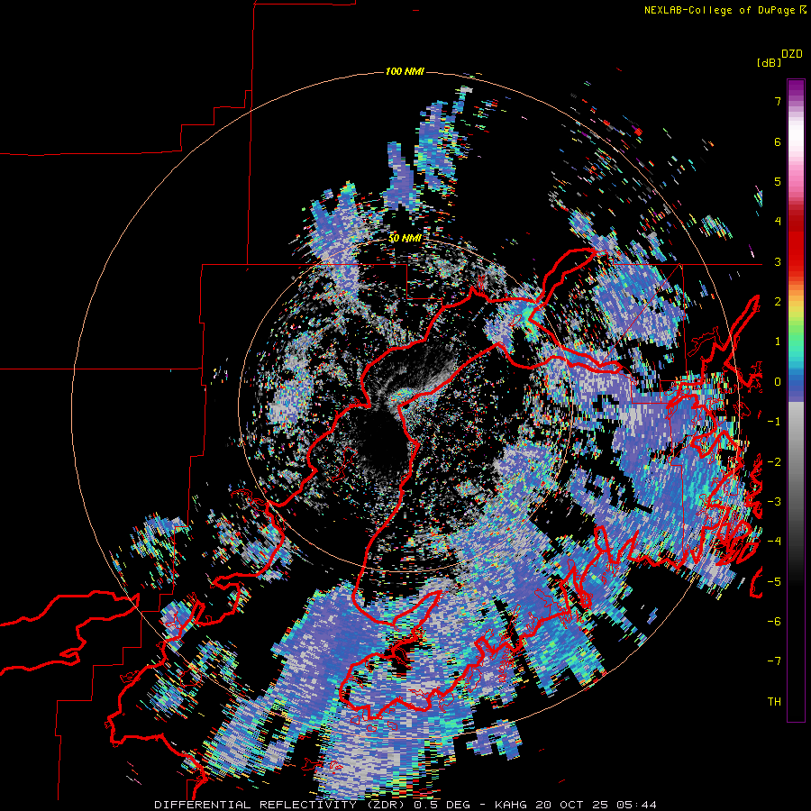Click the positive 6 scale label
This screenshot has width=811, height=811.
[778, 141]
